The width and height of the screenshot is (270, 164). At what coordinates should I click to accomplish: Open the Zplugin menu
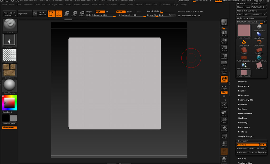pos(175,4)
